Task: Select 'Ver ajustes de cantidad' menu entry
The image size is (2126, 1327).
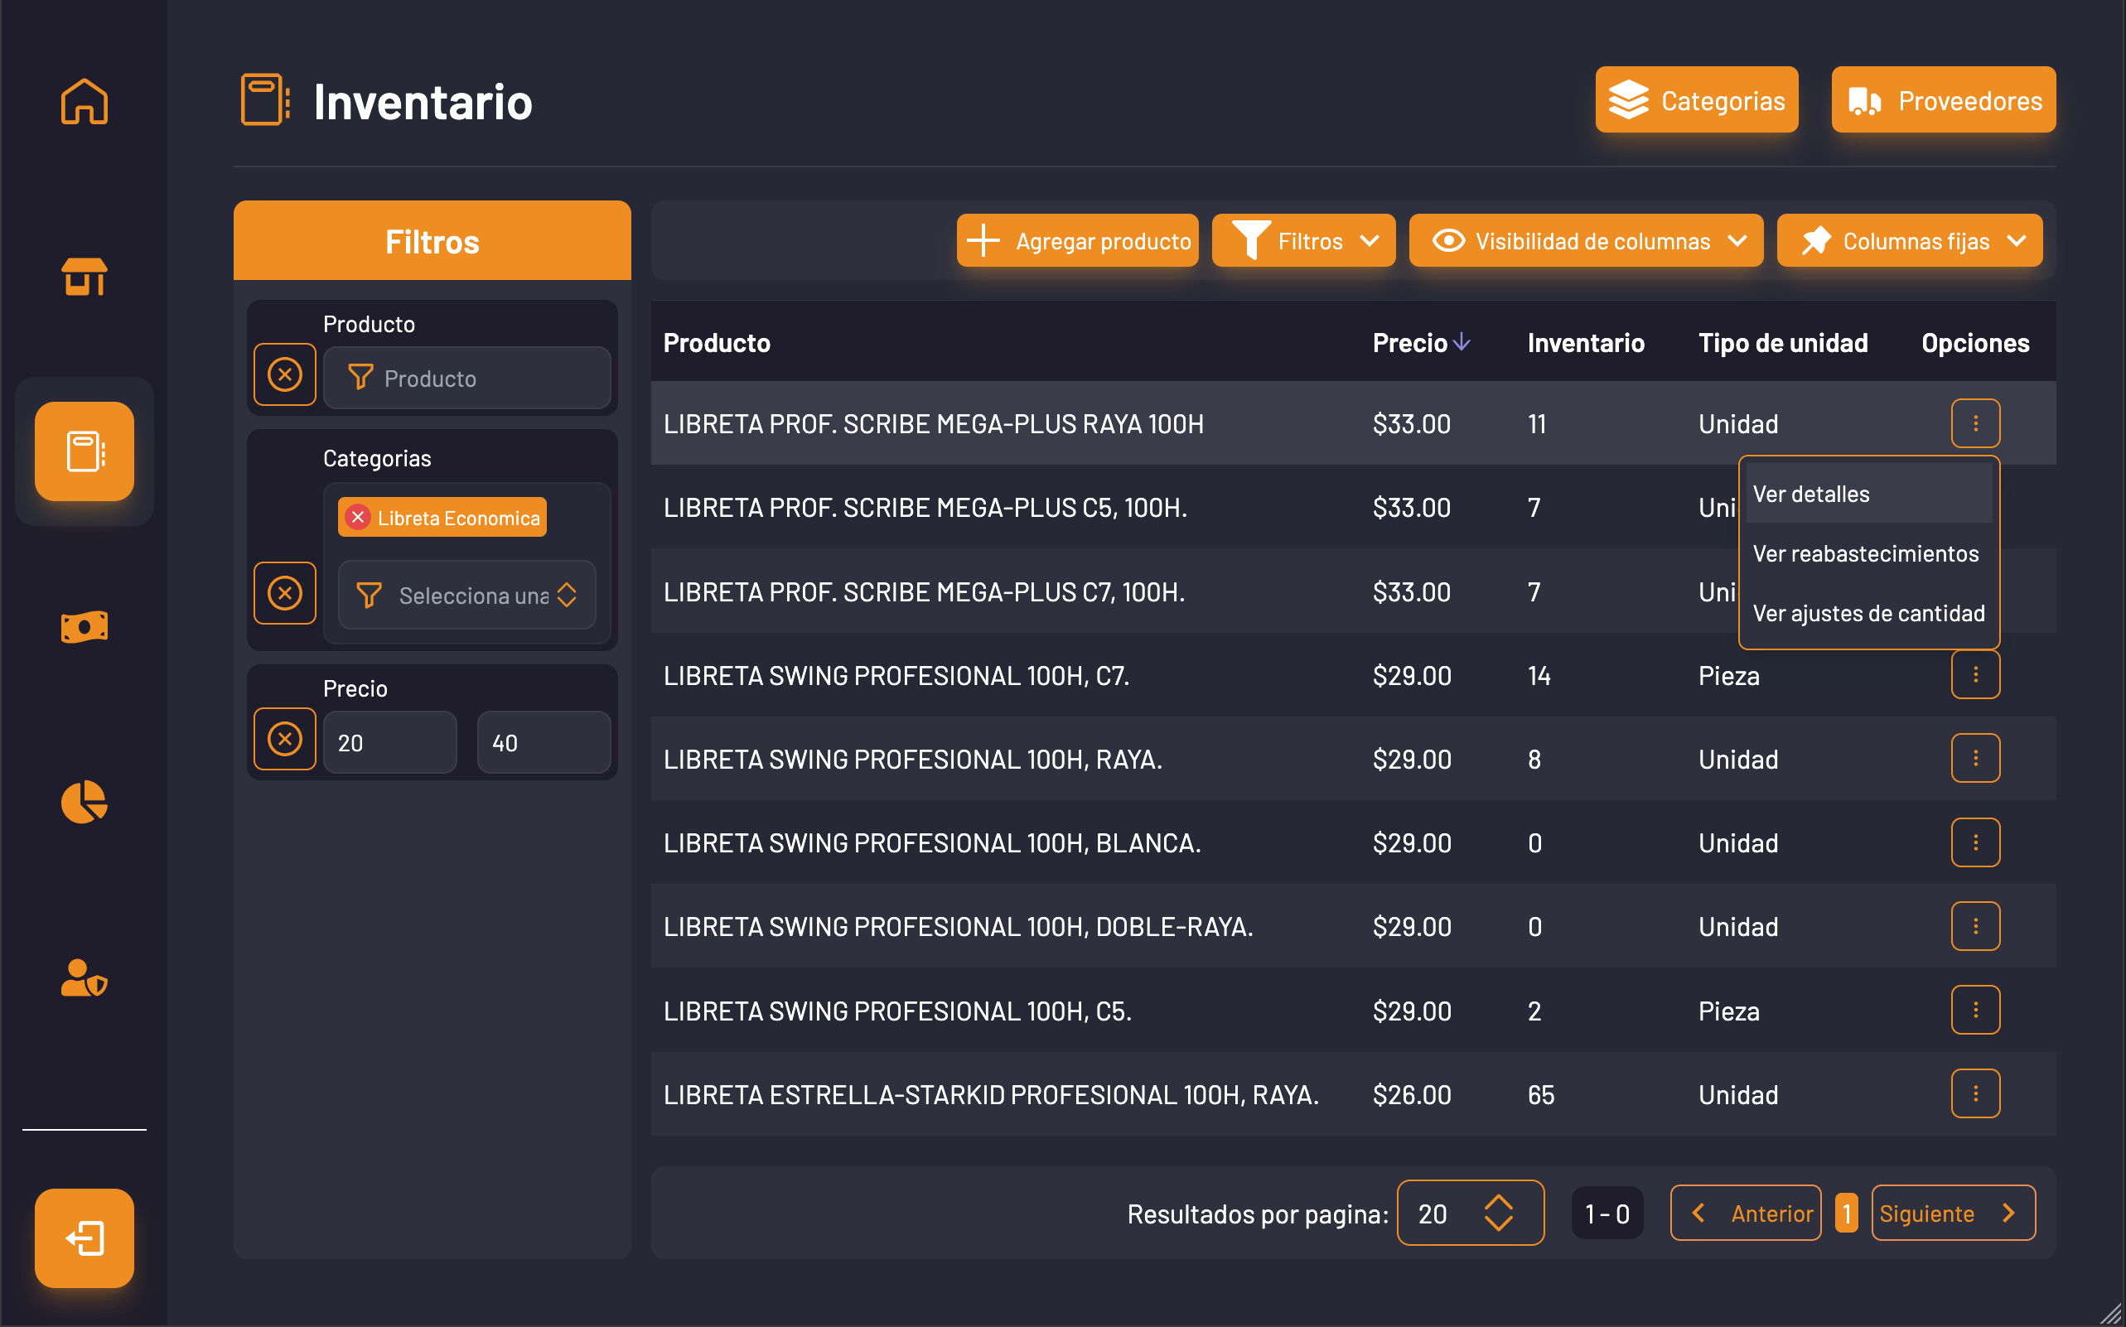Action: (1868, 613)
